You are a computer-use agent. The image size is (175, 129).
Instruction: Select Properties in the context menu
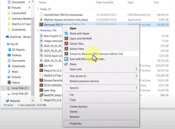click(x=75, y=124)
